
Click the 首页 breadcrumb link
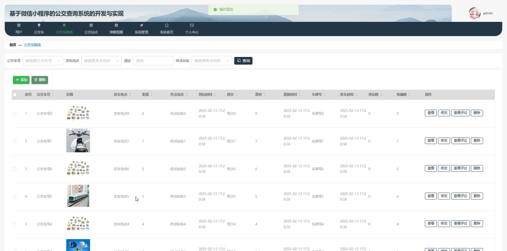click(12, 45)
